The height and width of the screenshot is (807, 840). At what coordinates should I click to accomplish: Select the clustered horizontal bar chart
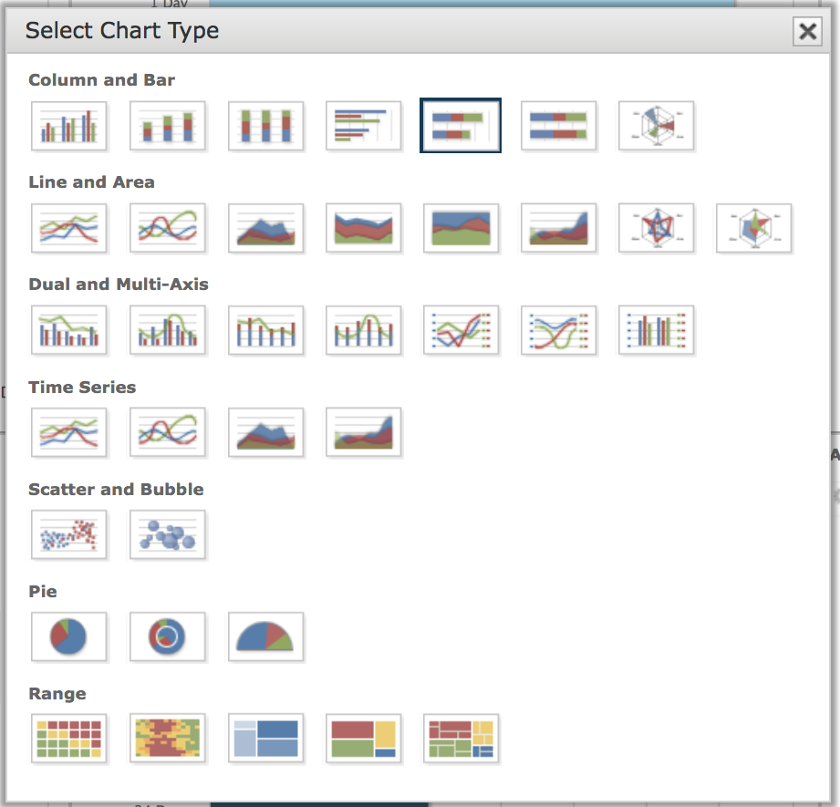(363, 126)
